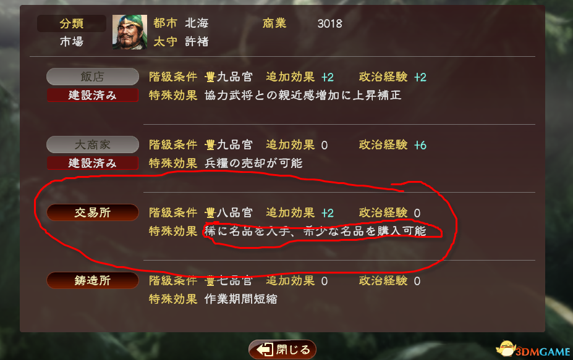Click the greyed 大商家 building button

click(x=93, y=144)
